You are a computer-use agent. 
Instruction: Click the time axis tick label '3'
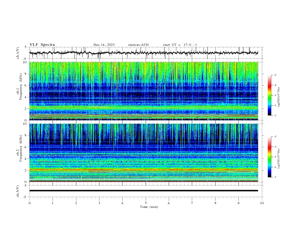[x=99, y=203]
